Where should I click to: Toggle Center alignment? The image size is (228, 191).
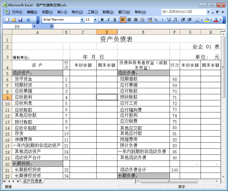click(129, 20)
